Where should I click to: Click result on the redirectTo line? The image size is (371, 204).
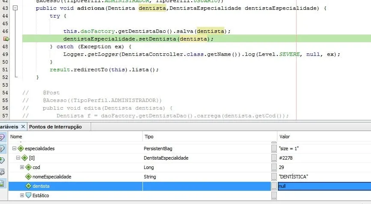60,70
